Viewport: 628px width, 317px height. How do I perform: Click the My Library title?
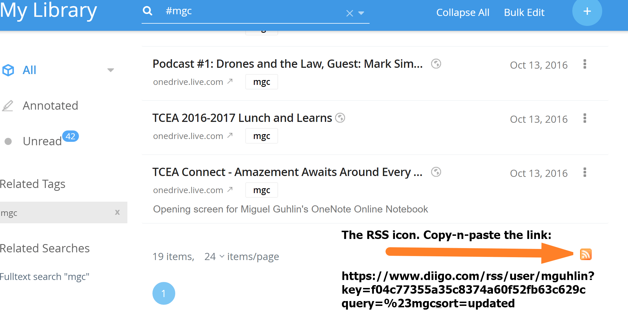pyautogui.click(x=48, y=11)
